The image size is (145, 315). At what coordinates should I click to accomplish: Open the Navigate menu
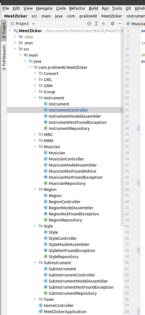(x=44, y=8)
